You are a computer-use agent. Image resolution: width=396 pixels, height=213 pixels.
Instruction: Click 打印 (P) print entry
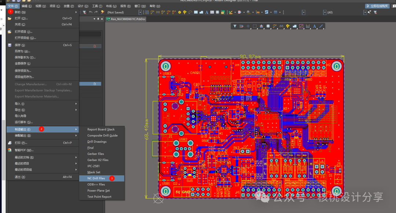43,143
